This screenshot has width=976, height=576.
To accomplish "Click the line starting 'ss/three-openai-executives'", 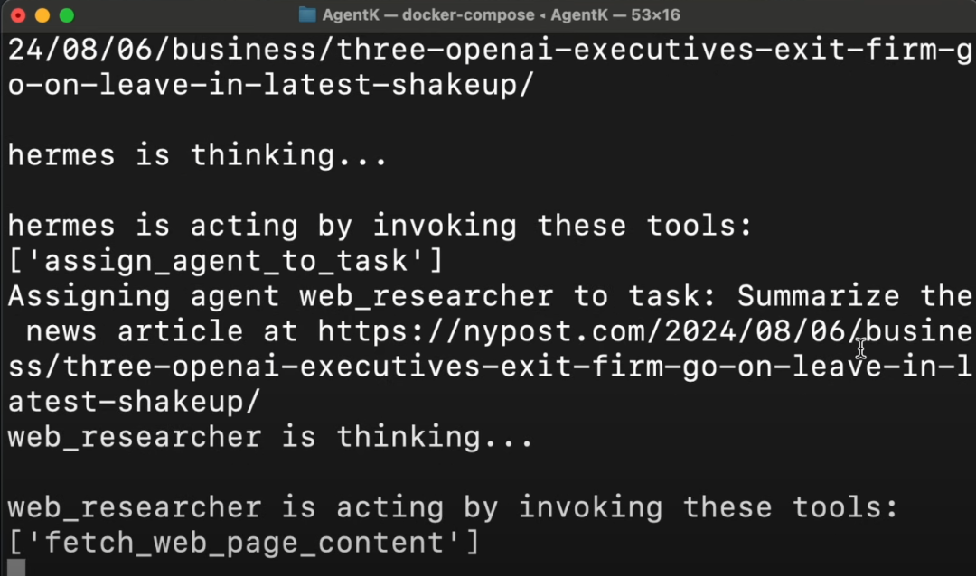I will (488, 367).
